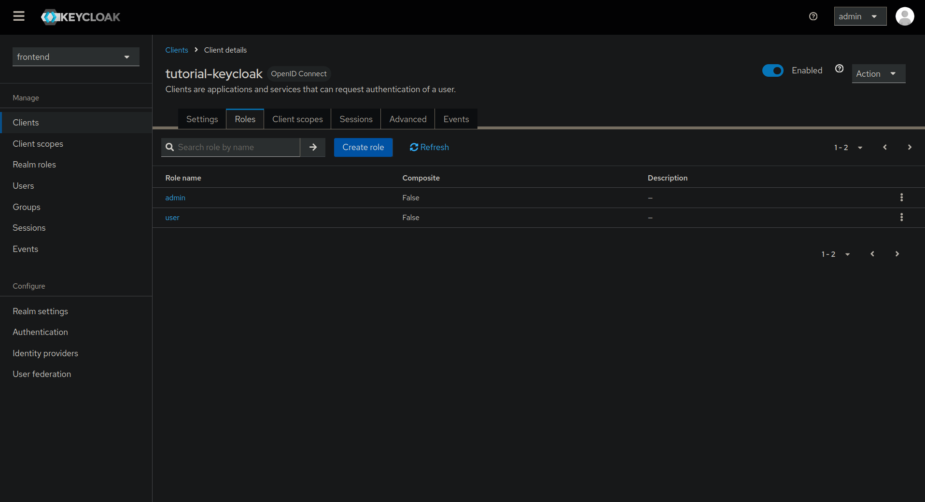Open top 1-2 per-page dropdown
925x502 pixels.
click(x=848, y=147)
